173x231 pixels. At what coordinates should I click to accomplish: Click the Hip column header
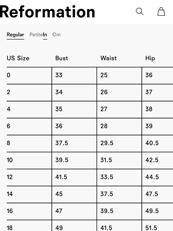(150, 58)
